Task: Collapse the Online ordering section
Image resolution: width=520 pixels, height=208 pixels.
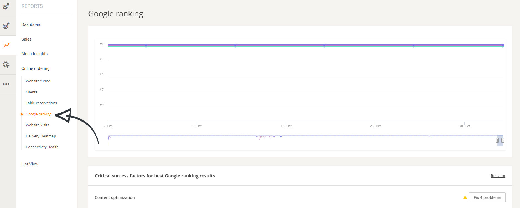Action: click(35, 68)
